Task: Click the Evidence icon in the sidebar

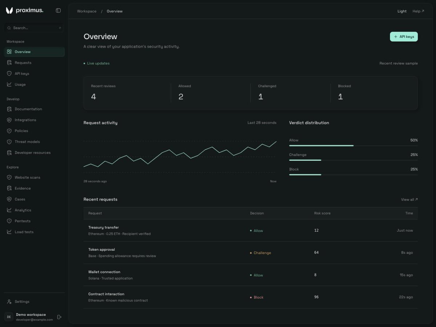Action: tap(9, 188)
